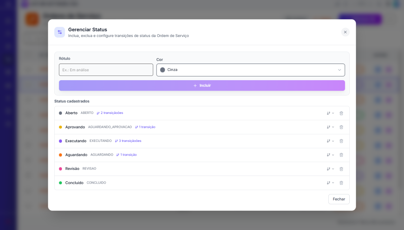Click the '2 transiçãoões' link on Aberto

[110, 113]
